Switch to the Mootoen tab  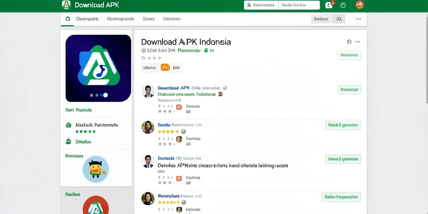tap(172, 19)
